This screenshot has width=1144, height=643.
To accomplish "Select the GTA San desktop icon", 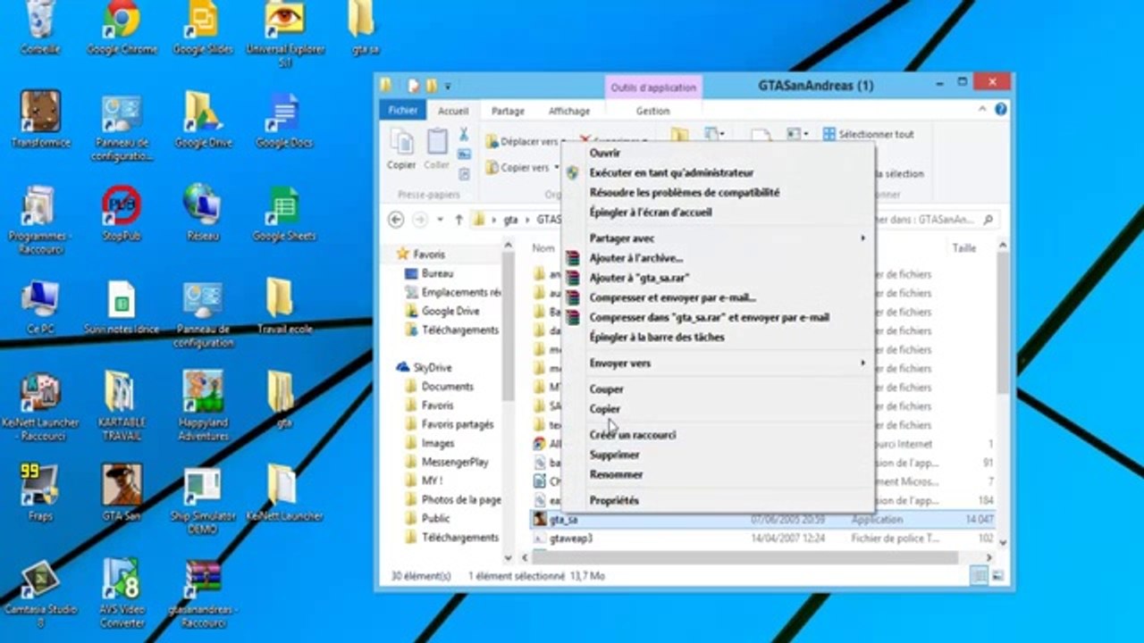I will pos(122,492).
